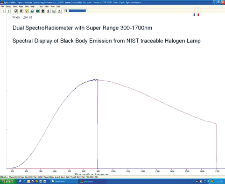Click the blue progress bar in toolbar

coord(77,11)
